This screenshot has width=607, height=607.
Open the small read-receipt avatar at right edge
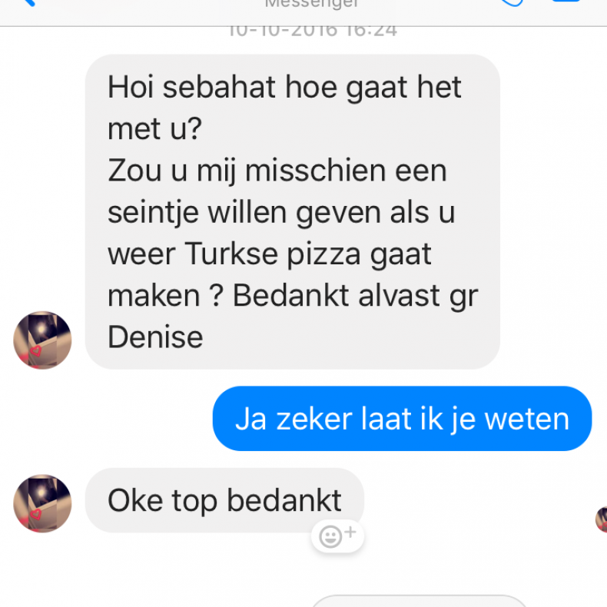point(602,519)
